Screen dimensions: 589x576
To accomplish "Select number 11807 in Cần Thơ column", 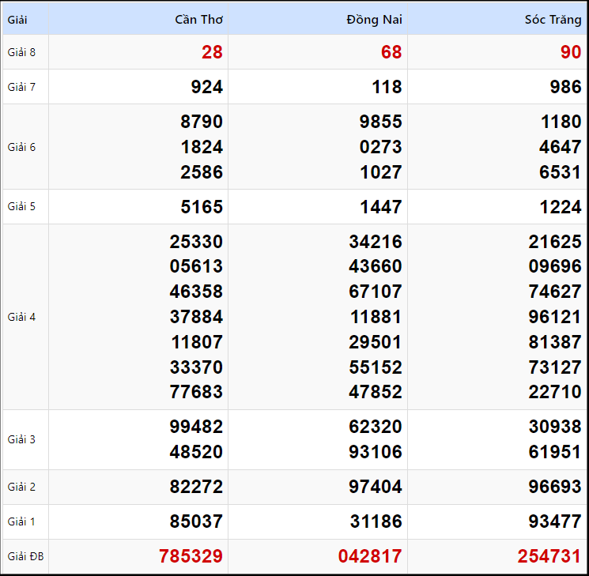I will 196,342.
